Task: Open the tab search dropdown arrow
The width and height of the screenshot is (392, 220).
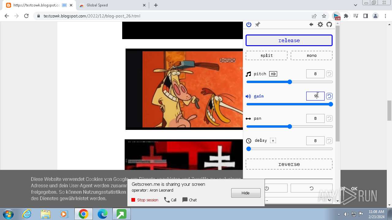Action: coord(356,5)
